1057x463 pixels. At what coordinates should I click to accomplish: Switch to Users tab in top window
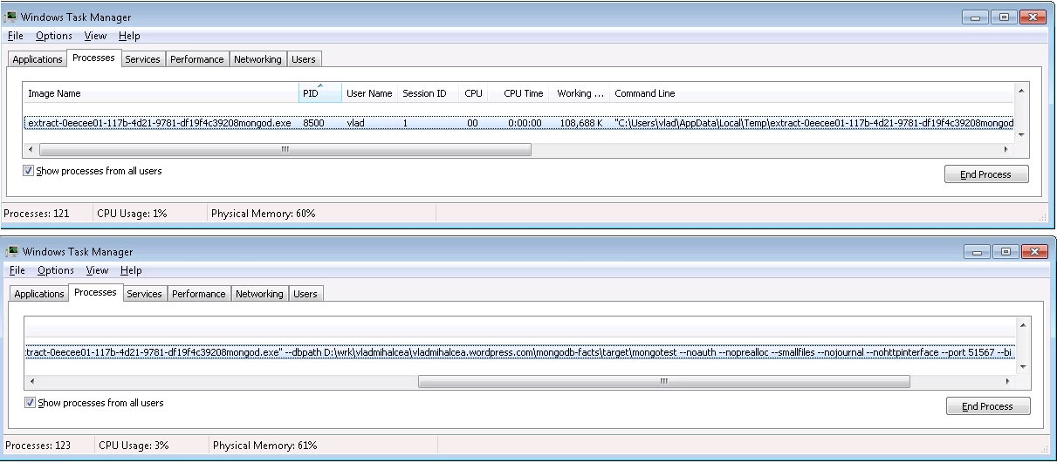click(304, 59)
